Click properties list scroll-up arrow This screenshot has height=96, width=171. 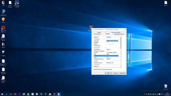coord(121,37)
